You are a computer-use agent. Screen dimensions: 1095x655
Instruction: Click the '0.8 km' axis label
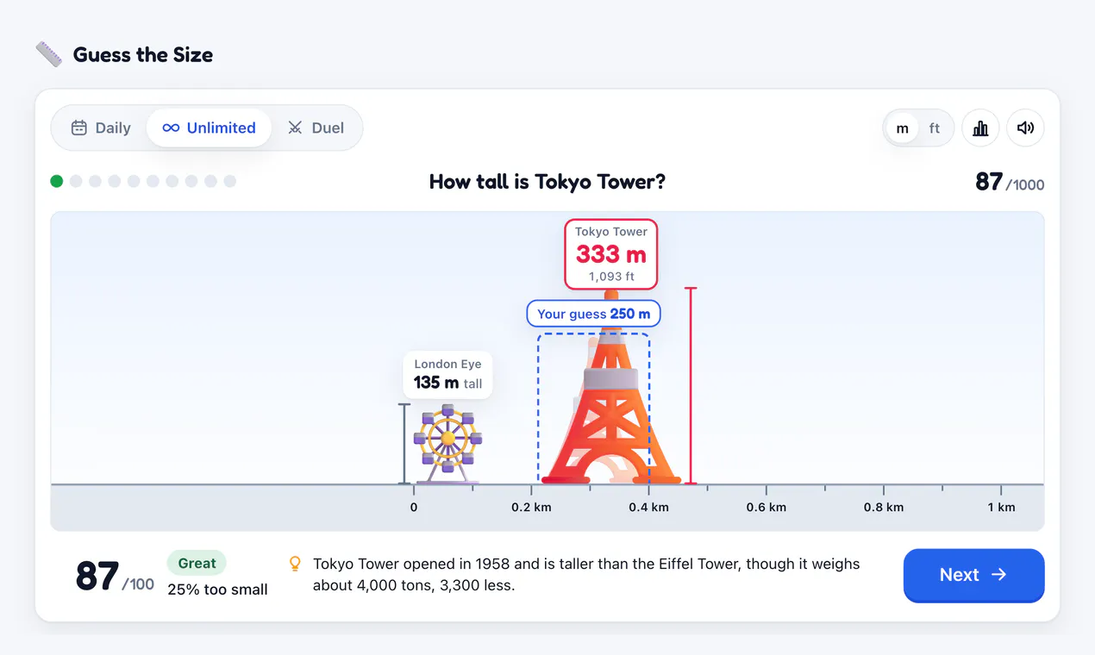[884, 507]
